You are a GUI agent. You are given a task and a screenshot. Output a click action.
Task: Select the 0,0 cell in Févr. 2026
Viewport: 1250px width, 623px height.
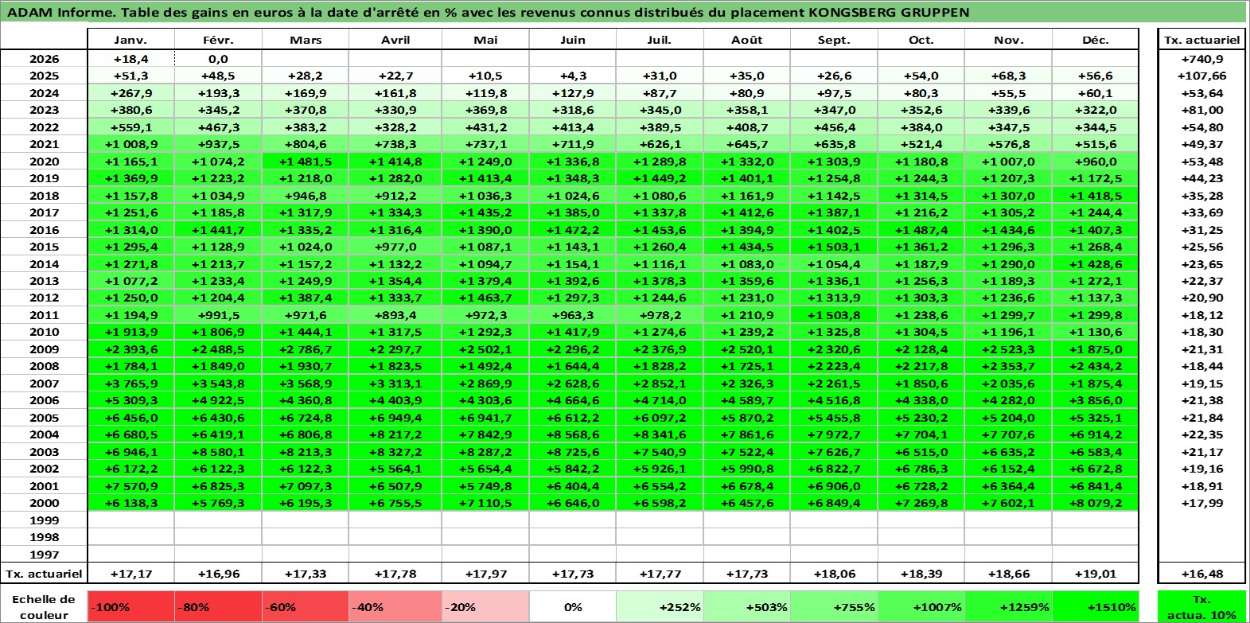[x=218, y=59]
